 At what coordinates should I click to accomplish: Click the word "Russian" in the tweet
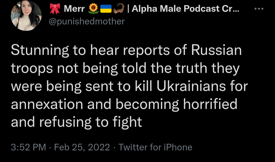pos(216,51)
